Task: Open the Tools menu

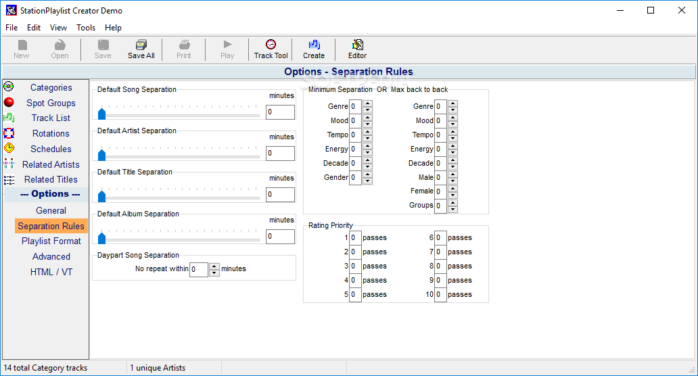Action: point(86,28)
